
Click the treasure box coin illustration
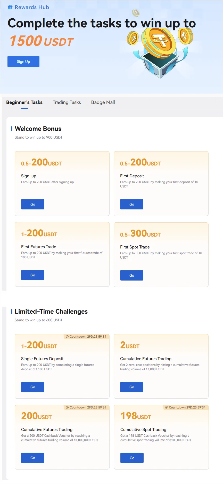[x=160, y=52]
